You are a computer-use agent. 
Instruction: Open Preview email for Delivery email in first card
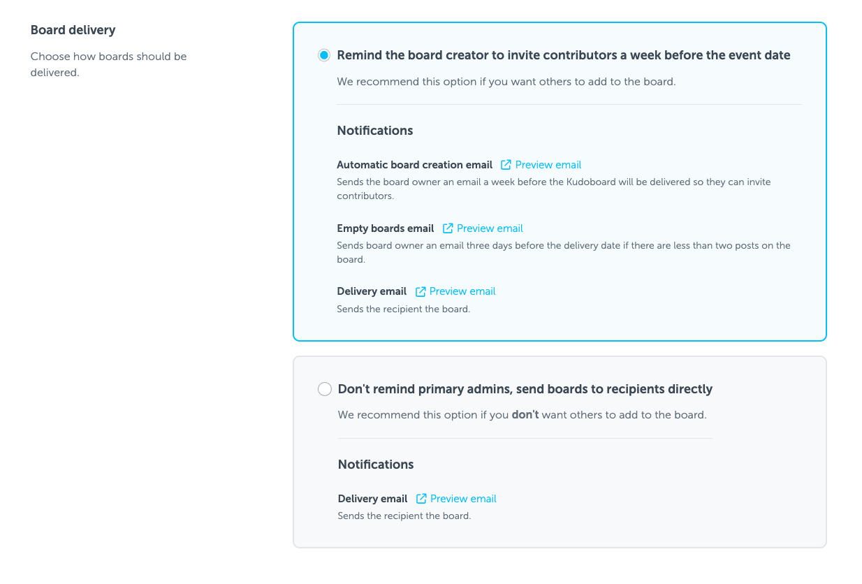click(462, 291)
